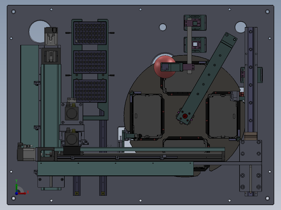Select the long diagonal arm over the turntable
281x210 pixels.
pos(207,78)
